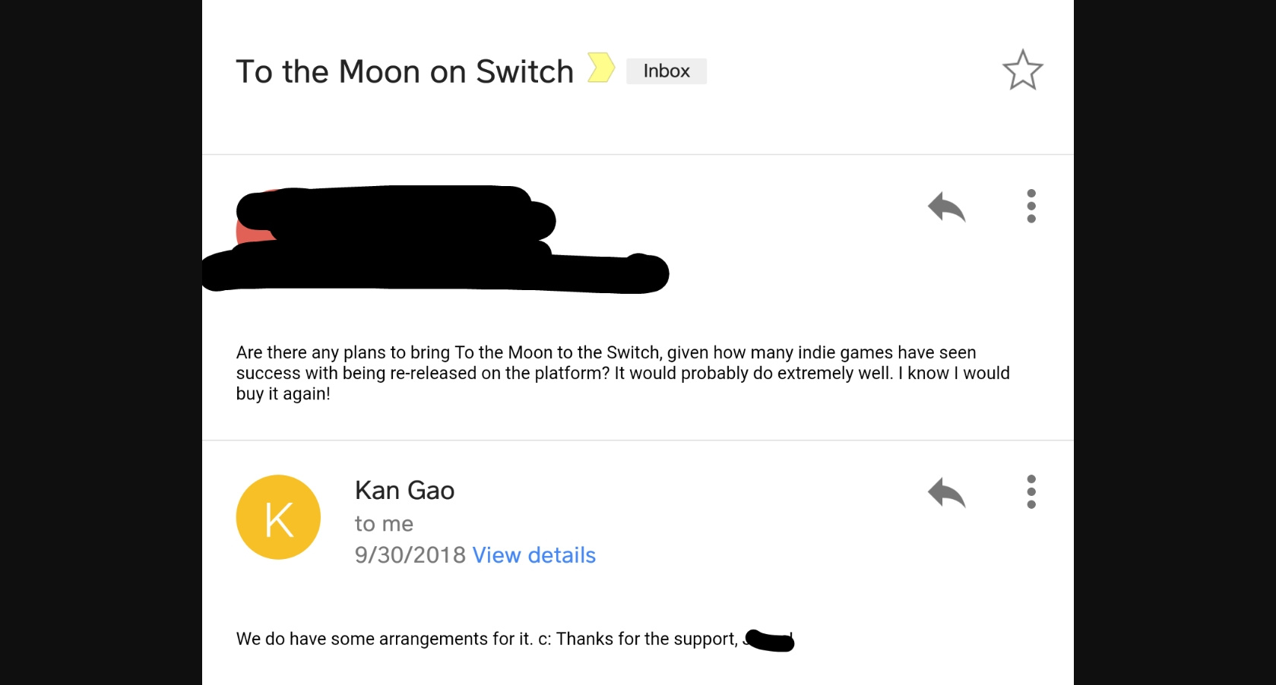Viewport: 1276px width, 685px height.
Task: Tap the red avatar of the redacted sender
Action: (x=253, y=228)
